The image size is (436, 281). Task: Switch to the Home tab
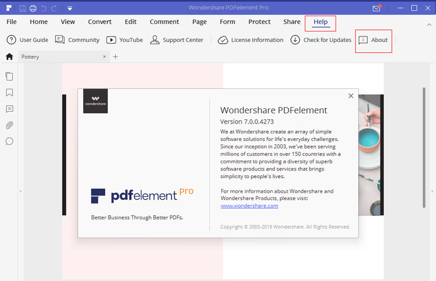coord(39,22)
